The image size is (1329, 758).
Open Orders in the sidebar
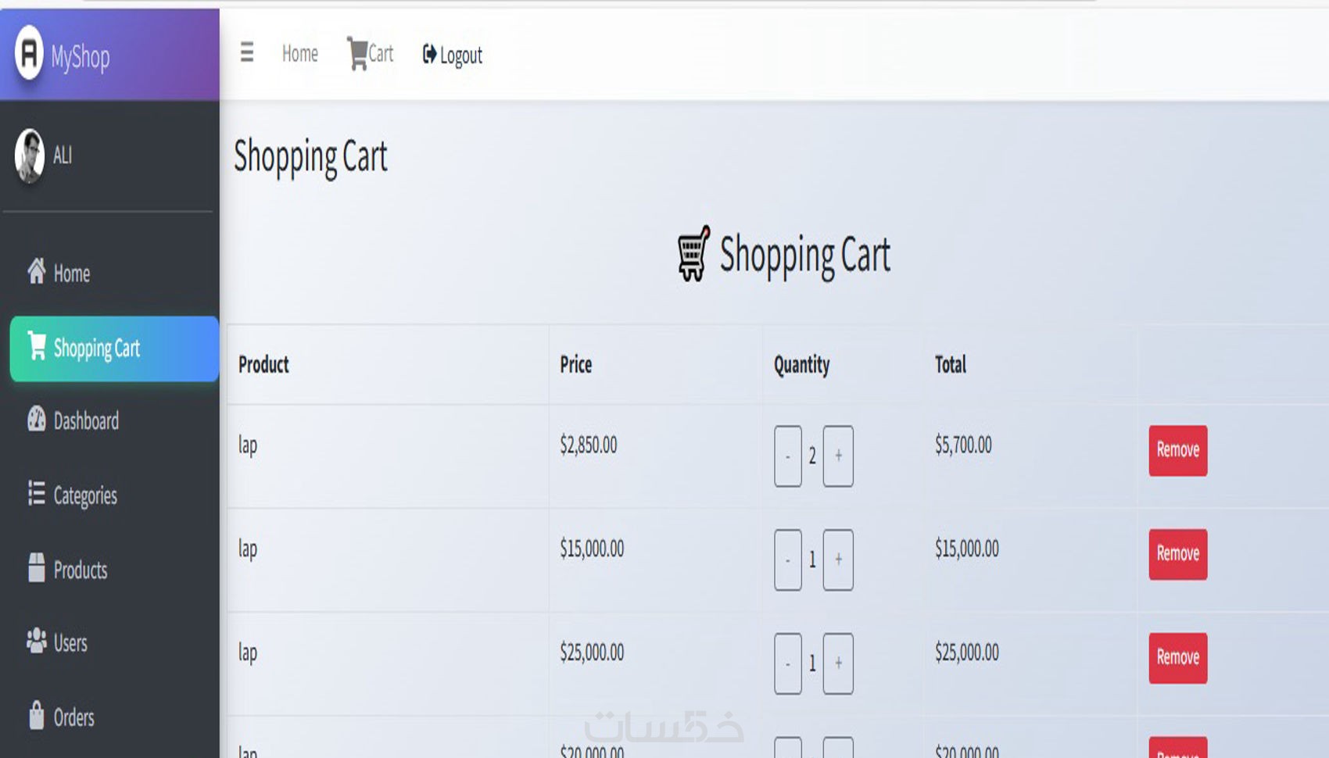(x=73, y=717)
